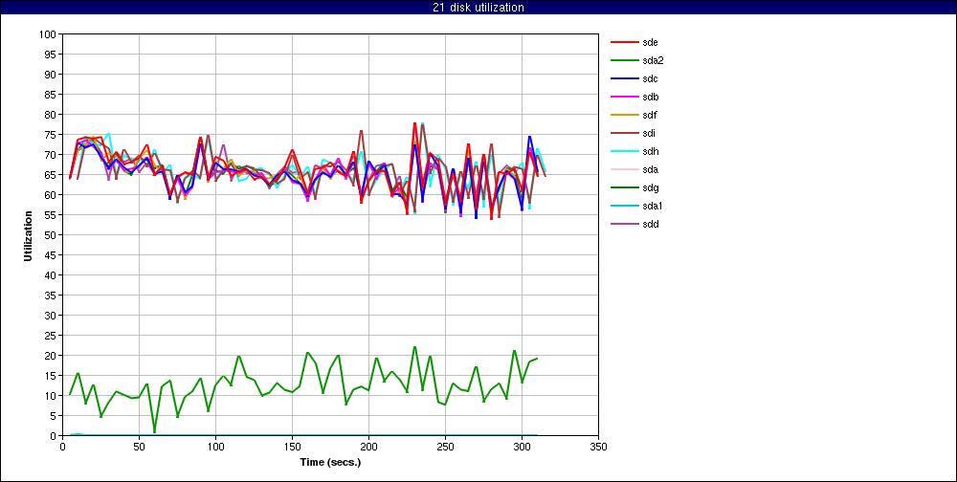Click the '21 disk utilization' chart title
Image resolution: width=957 pixels, height=482 pixels.
(478, 8)
